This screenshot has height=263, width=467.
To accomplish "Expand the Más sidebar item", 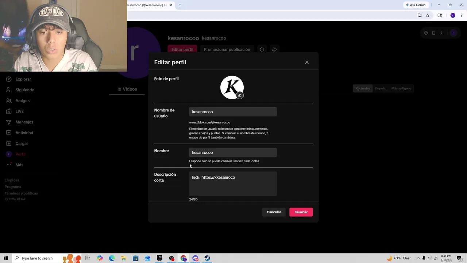I will [19, 165].
